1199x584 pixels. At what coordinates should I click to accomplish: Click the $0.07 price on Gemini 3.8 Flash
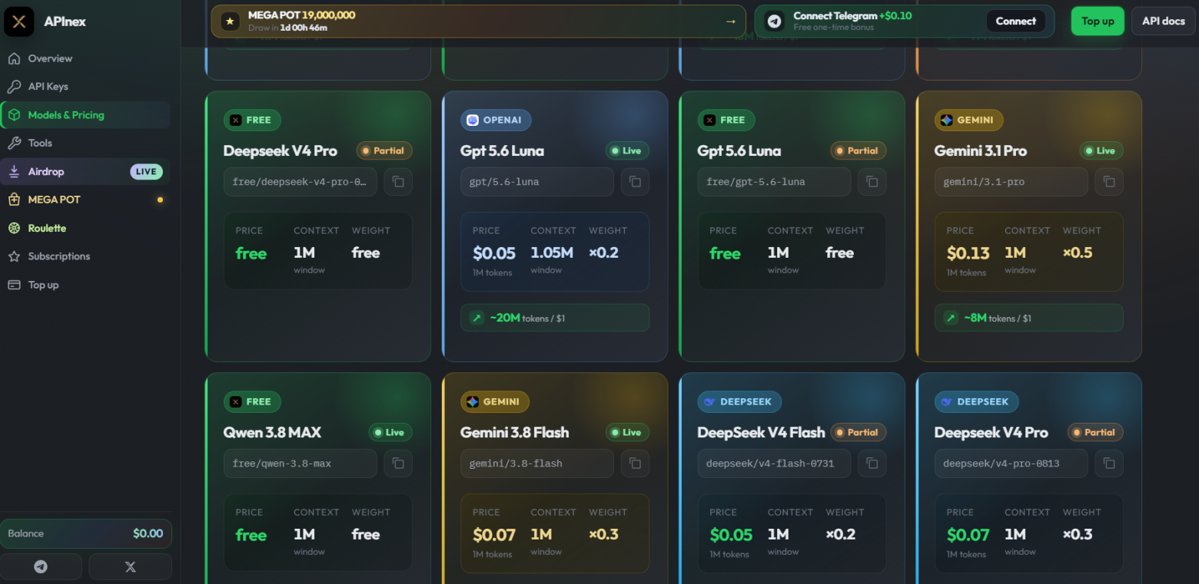(494, 535)
